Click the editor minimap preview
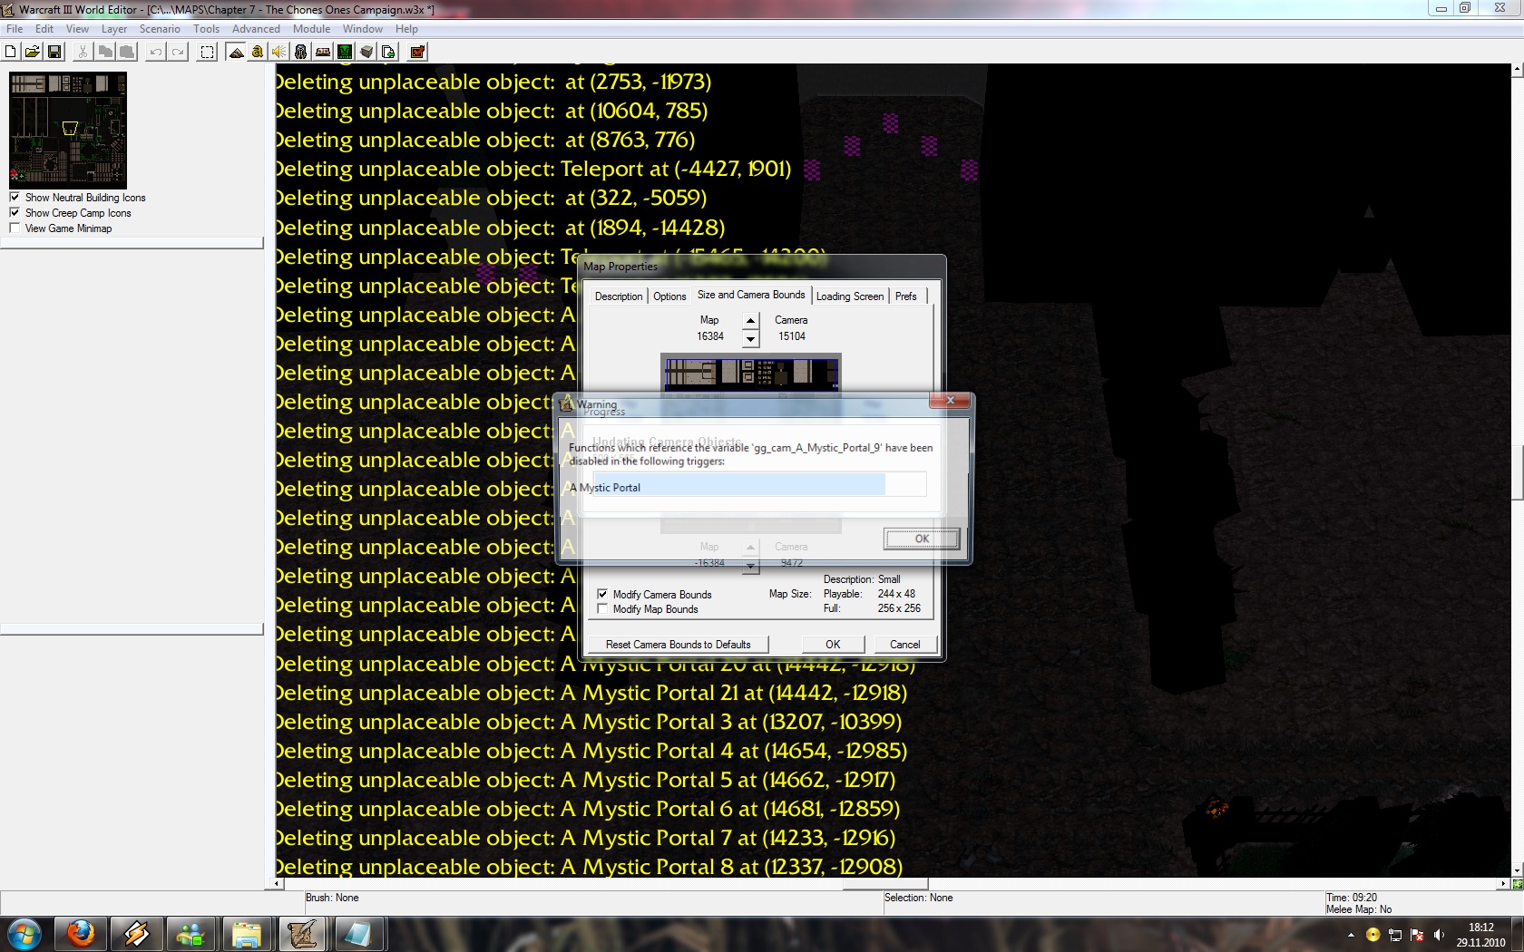 (68, 131)
